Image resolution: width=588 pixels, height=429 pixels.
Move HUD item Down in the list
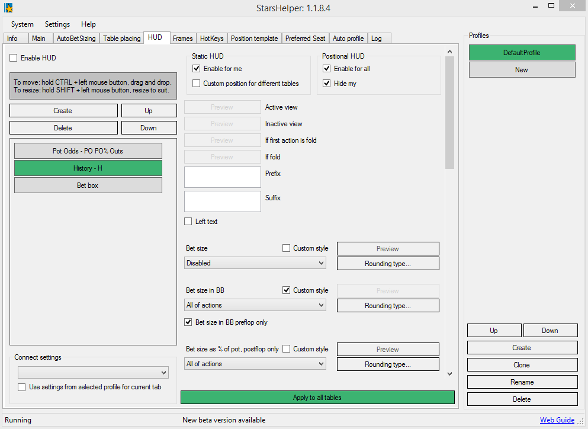point(149,127)
